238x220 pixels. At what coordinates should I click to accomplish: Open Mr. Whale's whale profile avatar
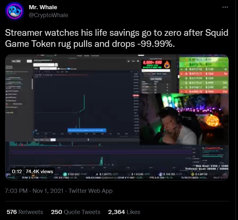[15, 11]
